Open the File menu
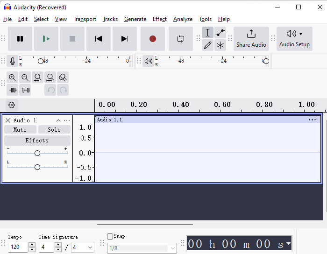The height and width of the screenshot is (254, 327). pyautogui.click(x=7, y=19)
